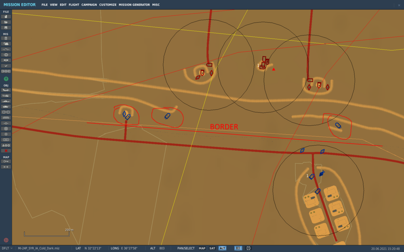Viewport: 404px width, 252px height.
Task: Click the green arrow Fly Mission button
Action: [6, 79]
